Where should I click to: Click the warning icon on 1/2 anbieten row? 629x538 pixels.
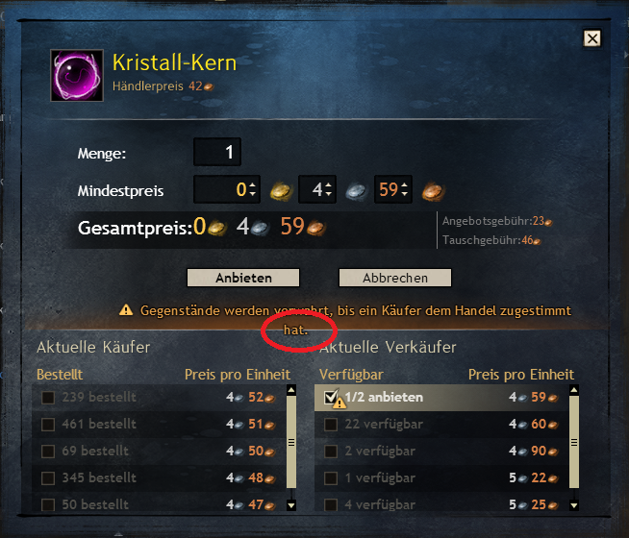tap(340, 403)
